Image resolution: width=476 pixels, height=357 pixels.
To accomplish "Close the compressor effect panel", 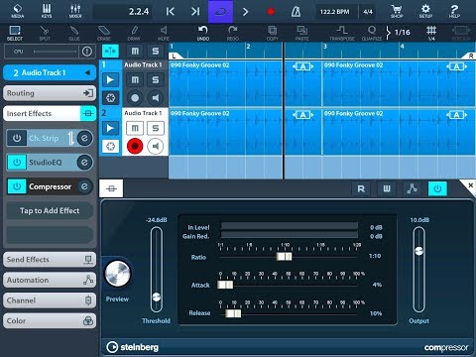I will pos(470,185).
